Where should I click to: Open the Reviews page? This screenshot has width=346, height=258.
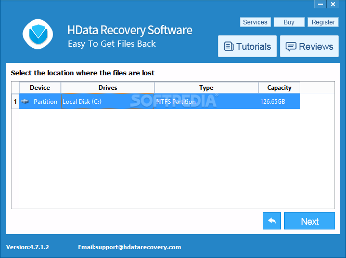pyautogui.click(x=309, y=46)
